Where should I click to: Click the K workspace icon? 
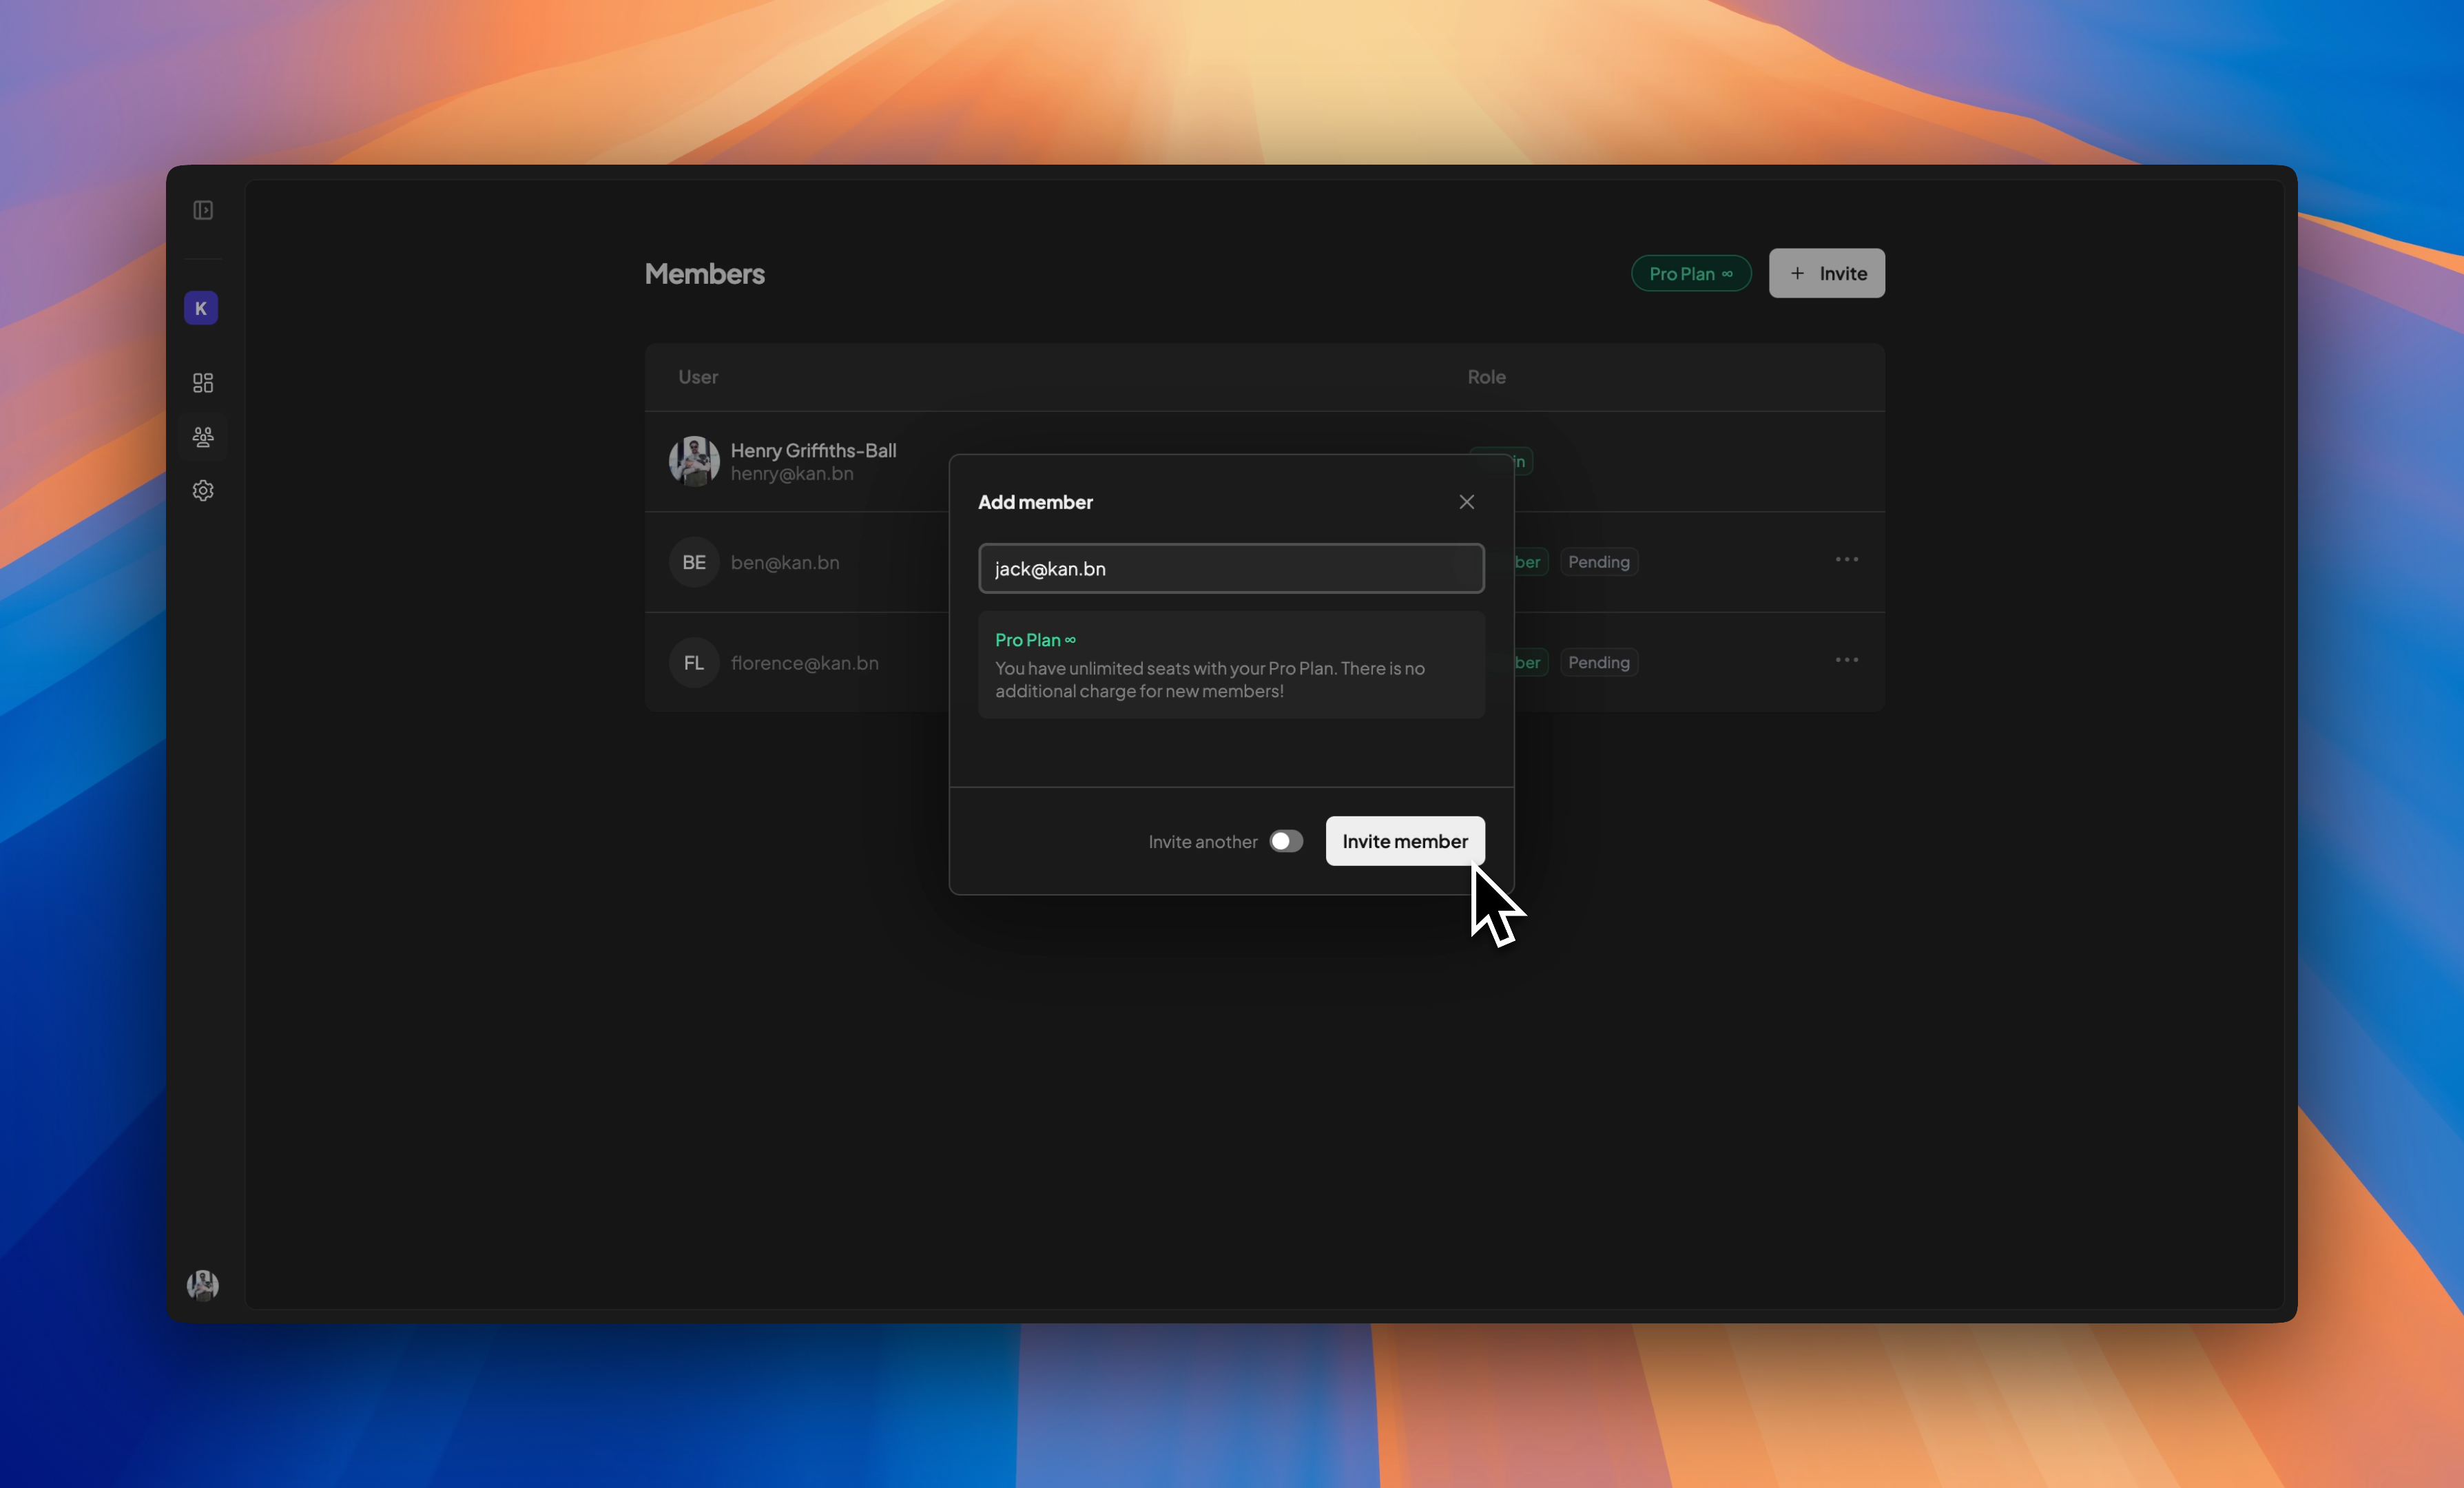201,308
